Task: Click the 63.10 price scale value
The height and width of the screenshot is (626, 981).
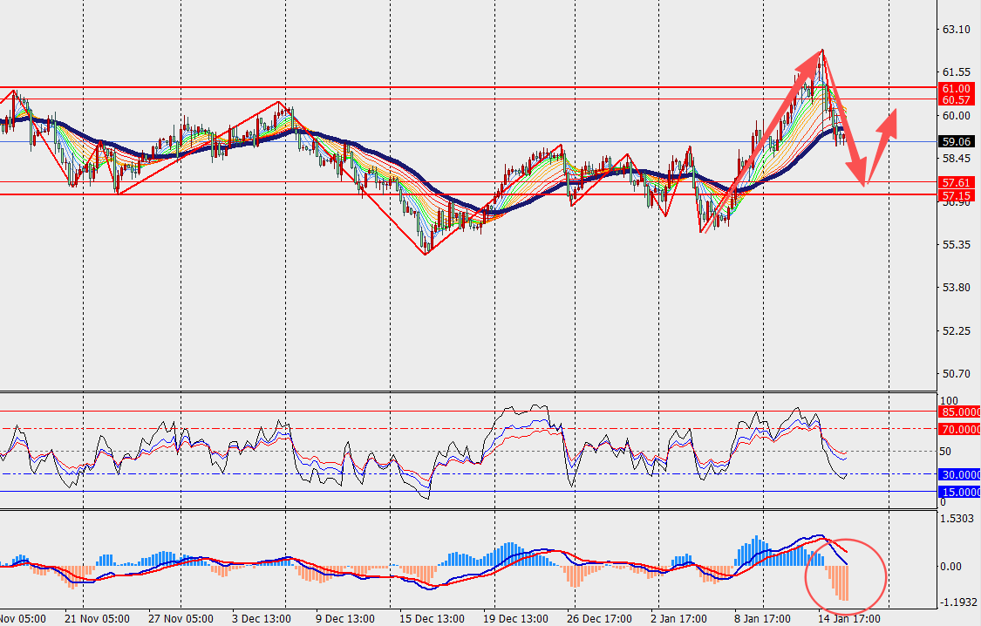Action: pyautogui.click(x=956, y=30)
